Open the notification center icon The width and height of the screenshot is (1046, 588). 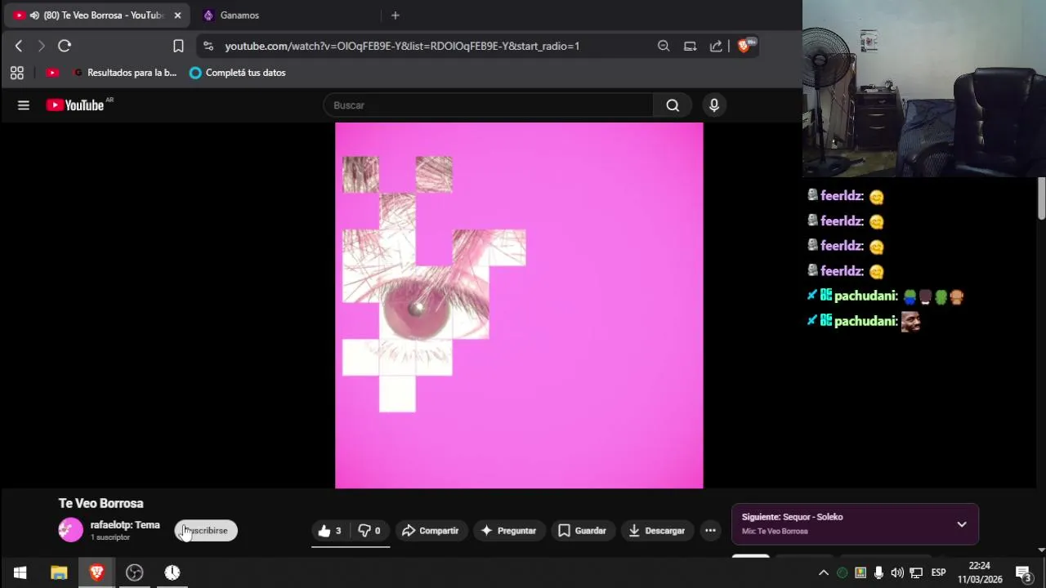[1023, 572]
